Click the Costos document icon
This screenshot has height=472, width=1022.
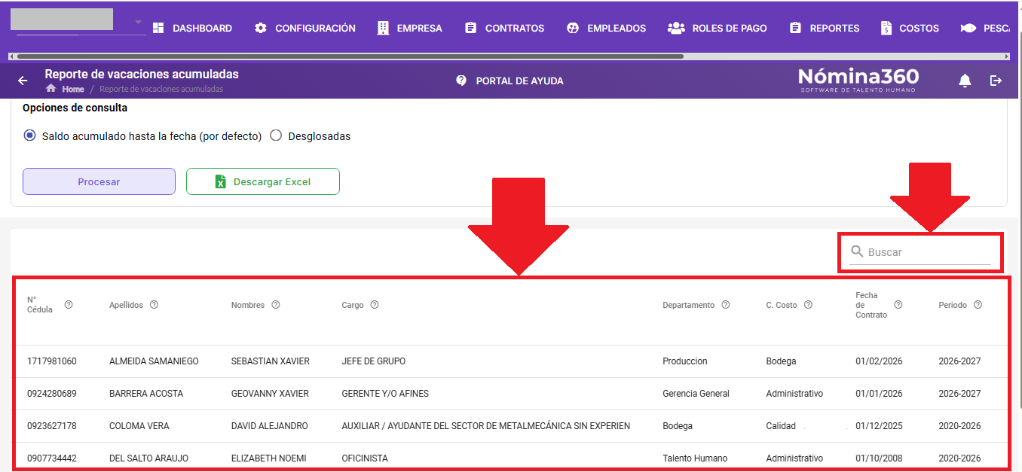coord(886,28)
